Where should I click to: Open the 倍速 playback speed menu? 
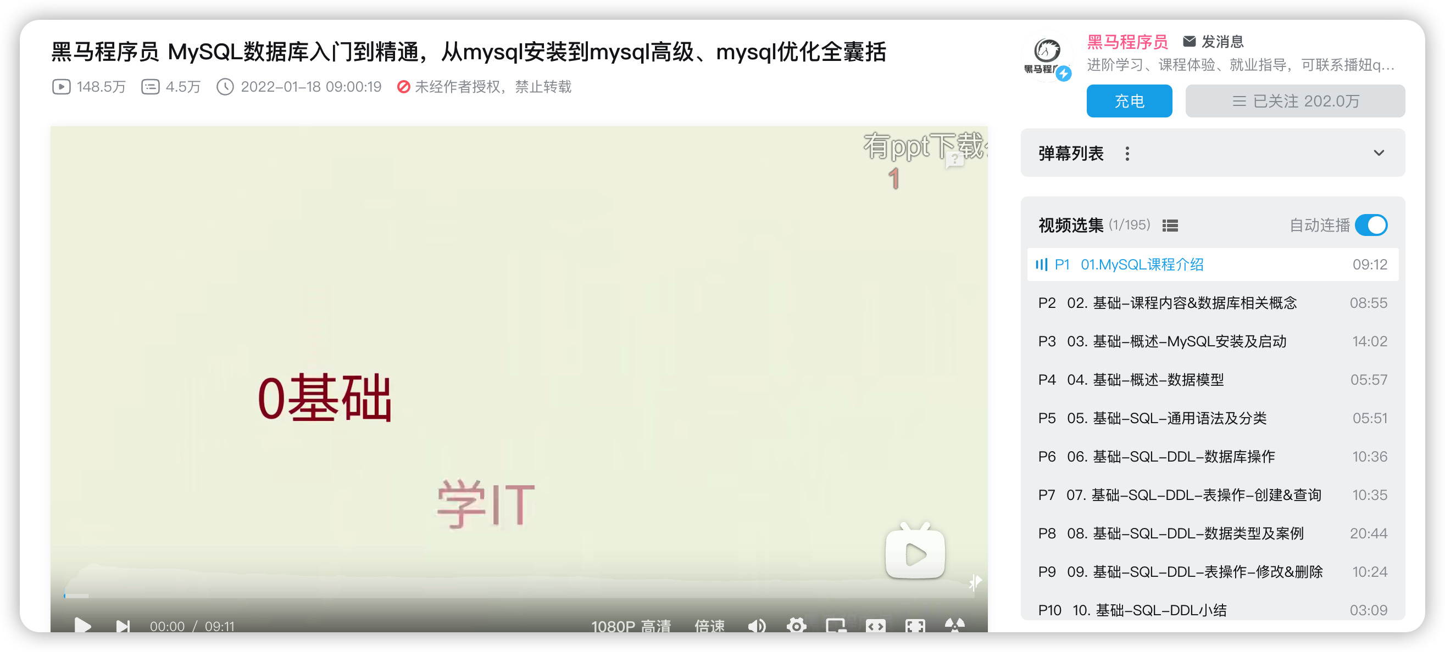(x=710, y=626)
